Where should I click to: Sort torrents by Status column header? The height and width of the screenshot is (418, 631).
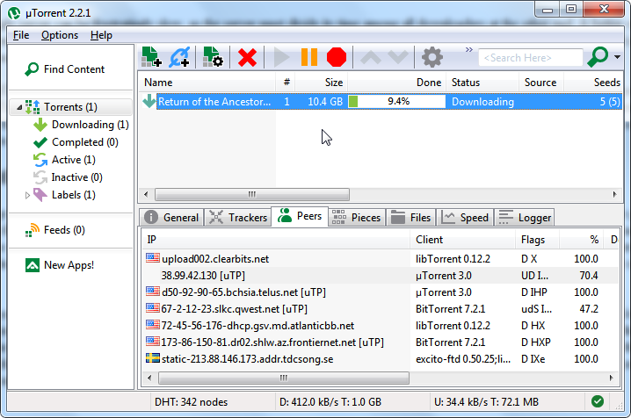[x=482, y=83]
